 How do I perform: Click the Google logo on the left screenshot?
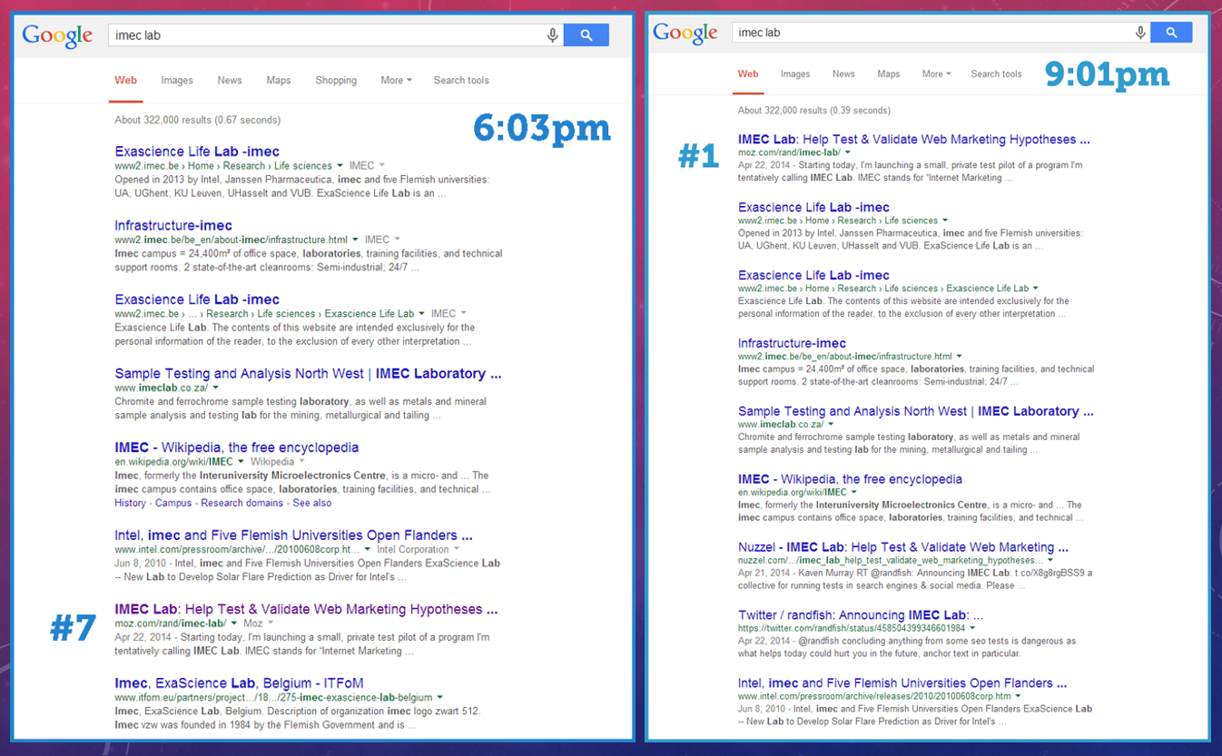[x=56, y=34]
